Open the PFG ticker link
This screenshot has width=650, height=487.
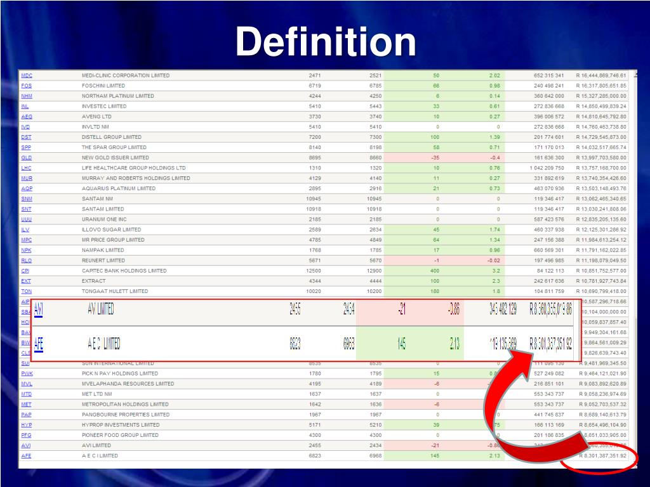(x=26, y=435)
